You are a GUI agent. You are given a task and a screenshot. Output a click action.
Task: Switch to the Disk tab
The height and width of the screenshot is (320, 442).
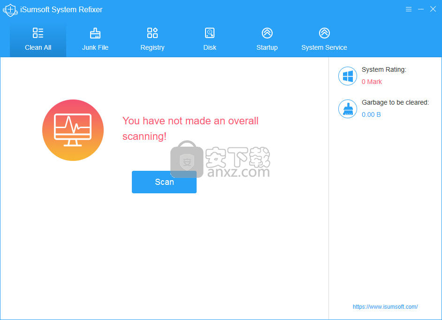[x=210, y=39]
